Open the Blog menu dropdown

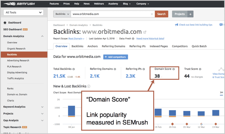click(x=127, y=4)
